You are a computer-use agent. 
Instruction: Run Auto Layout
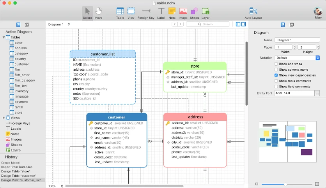point(253,13)
